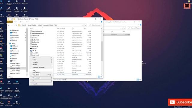
Task: Open VALORANT desktop shortcut
Action: tap(9, 15)
